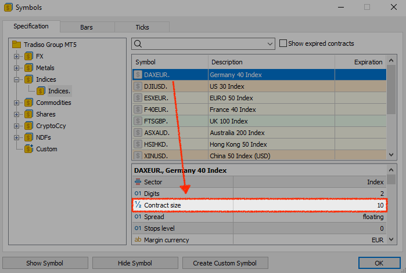
Task: Enable Show expired contracts checkbox
Action: pyautogui.click(x=283, y=43)
